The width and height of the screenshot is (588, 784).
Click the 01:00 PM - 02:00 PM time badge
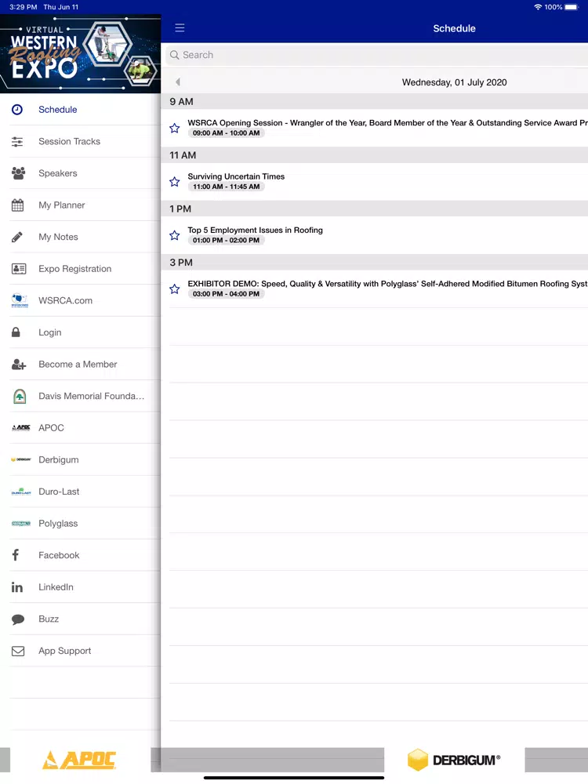point(227,240)
